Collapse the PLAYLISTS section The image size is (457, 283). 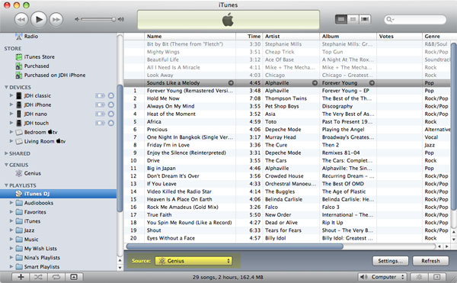[6, 185]
